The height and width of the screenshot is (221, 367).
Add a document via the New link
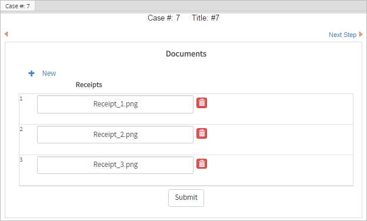(49, 73)
